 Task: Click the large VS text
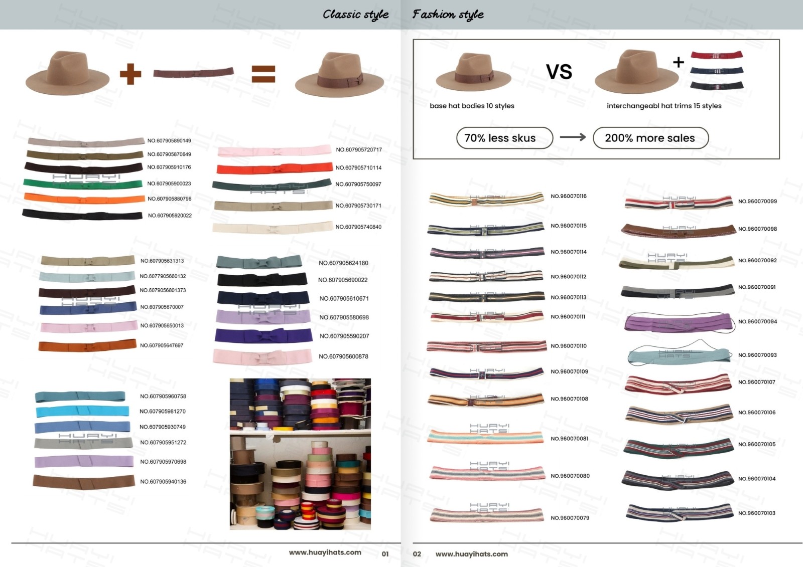coord(559,72)
